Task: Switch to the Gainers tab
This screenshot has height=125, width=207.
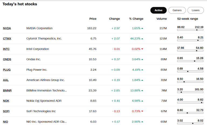Action: click(177, 10)
